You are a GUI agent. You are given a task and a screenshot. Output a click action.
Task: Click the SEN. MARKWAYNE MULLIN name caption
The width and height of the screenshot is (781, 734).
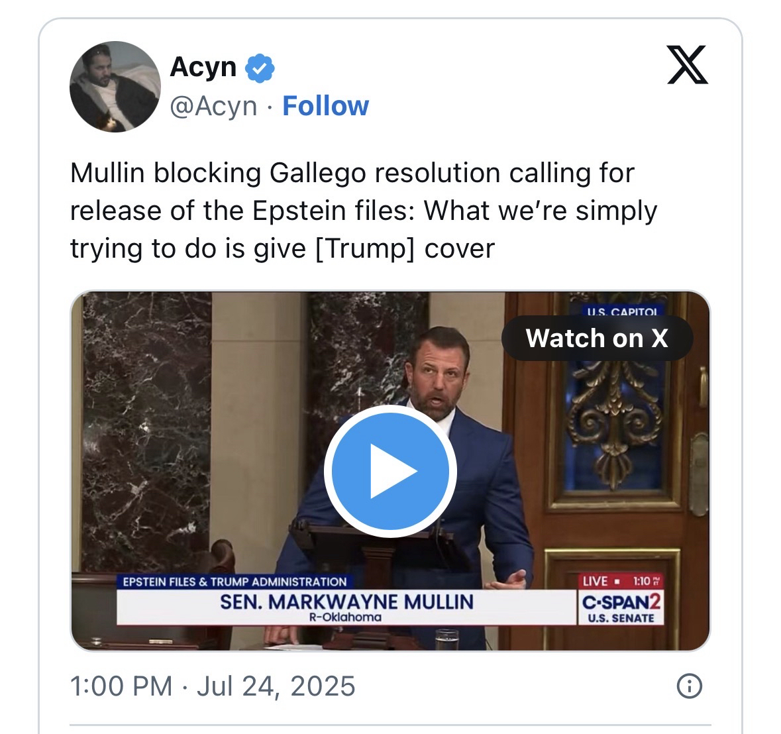[346, 602]
